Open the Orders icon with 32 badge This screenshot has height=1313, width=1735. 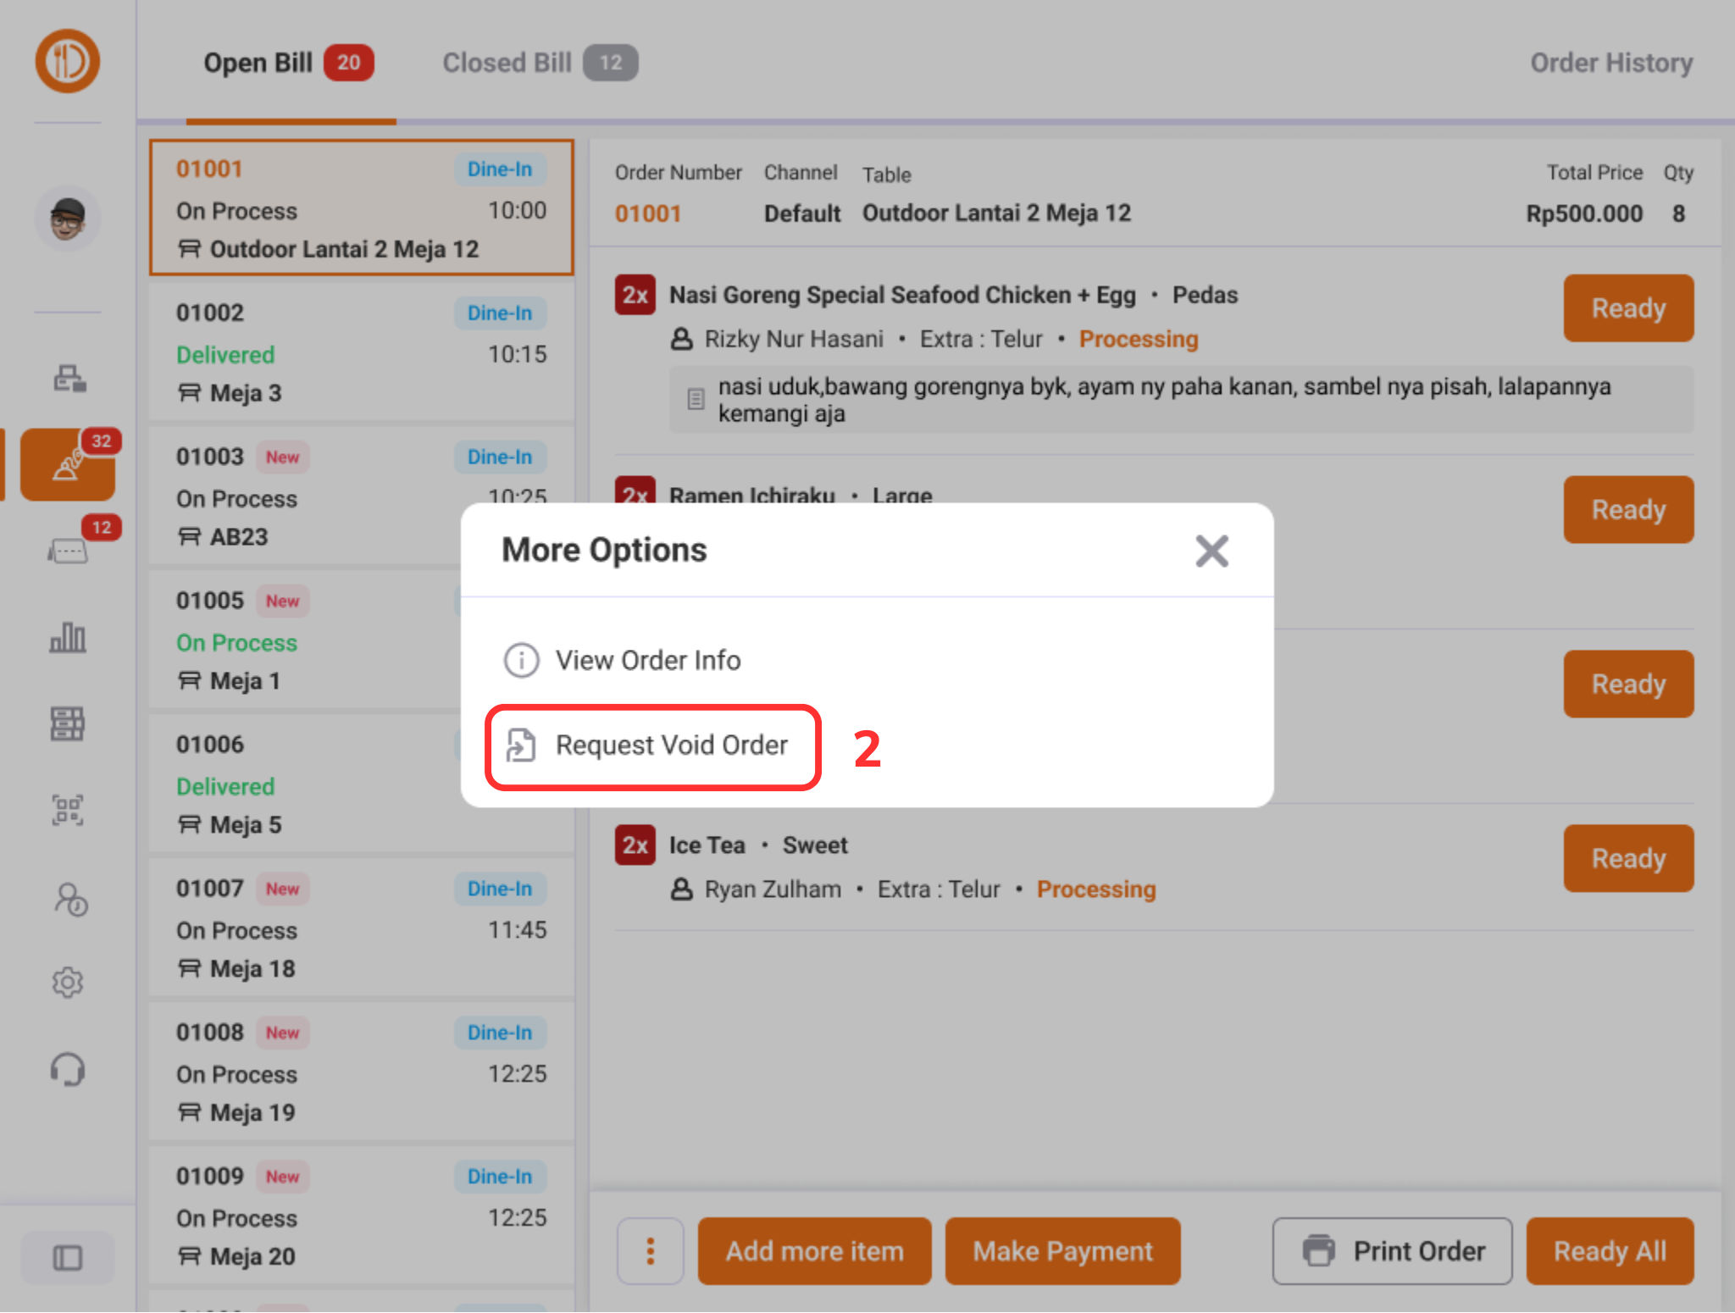(68, 464)
